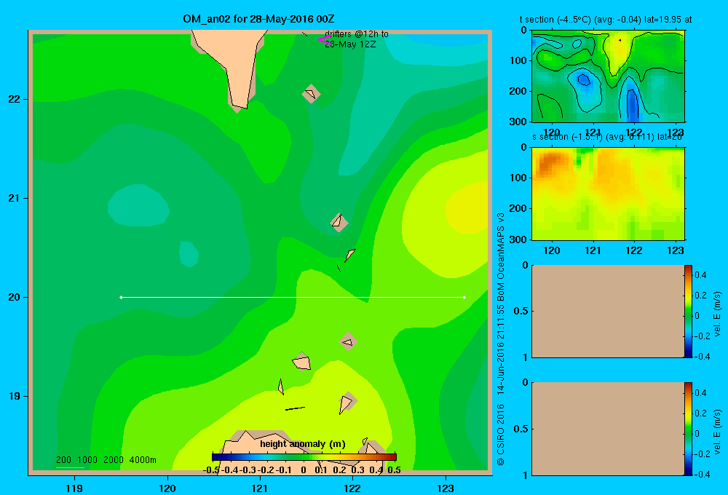
Task: Click the lower 'vel. E (m/s)' label
Action: pos(717,432)
